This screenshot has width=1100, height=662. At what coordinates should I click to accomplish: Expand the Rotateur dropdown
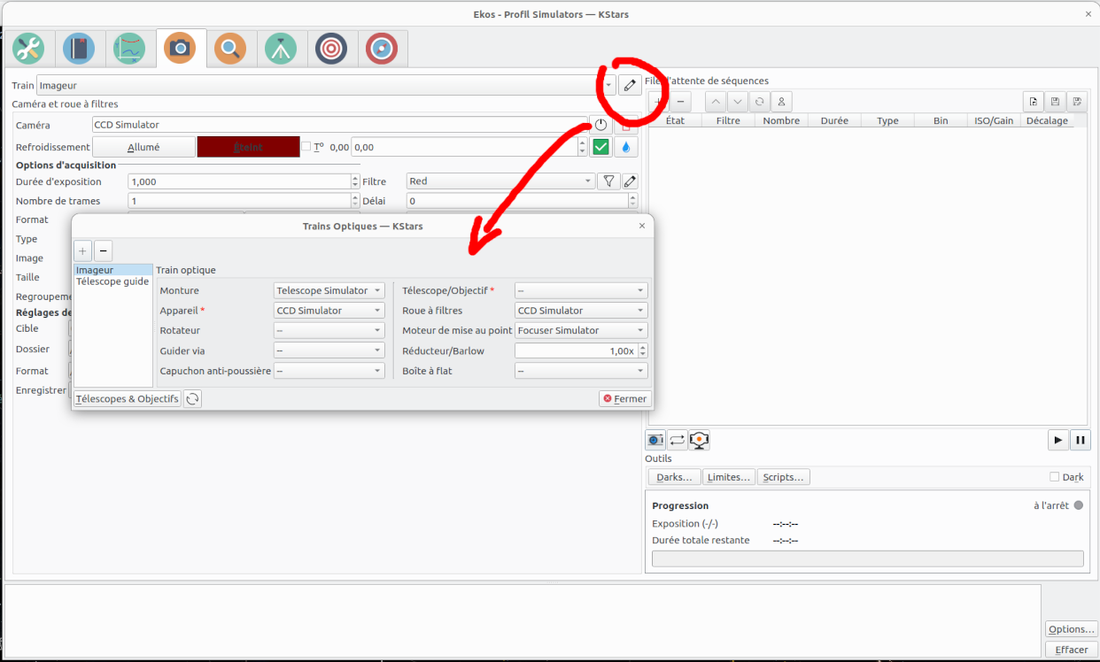[329, 330]
